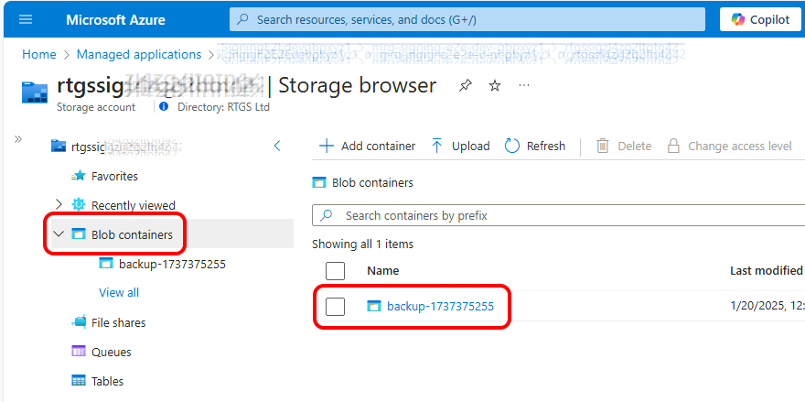The width and height of the screenshot is (805, 402).
Task: Click the Favorites star icon in tree
Action: (79, 176)
